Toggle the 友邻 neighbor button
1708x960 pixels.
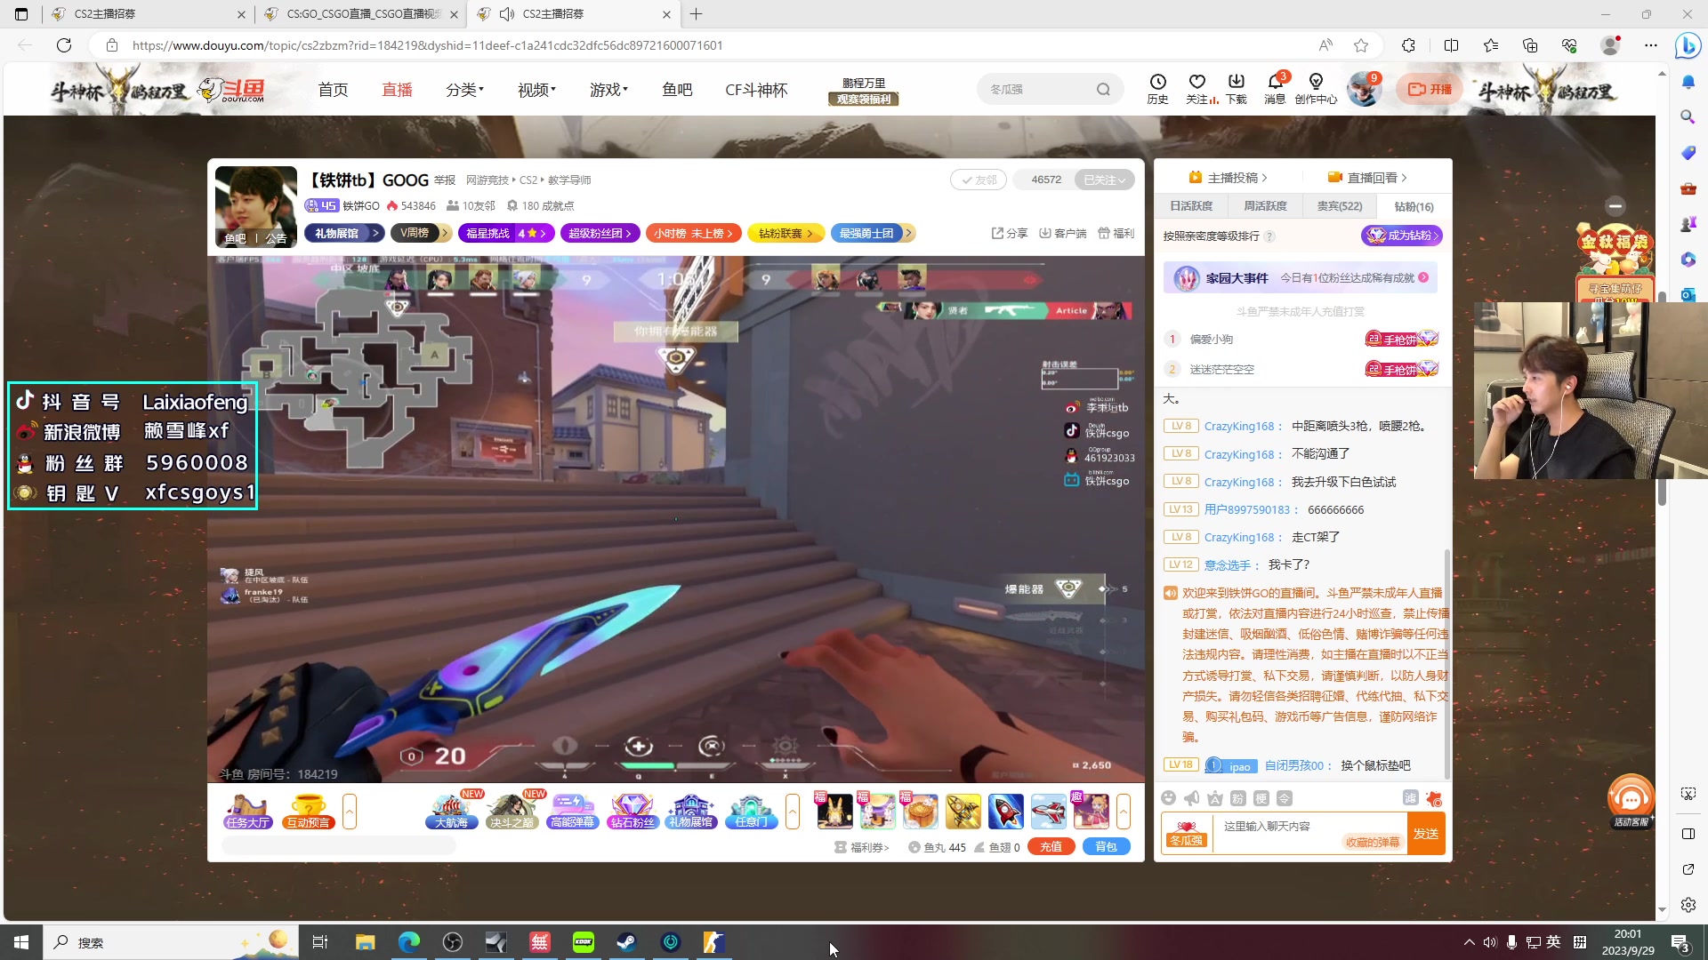pos(979,180)
